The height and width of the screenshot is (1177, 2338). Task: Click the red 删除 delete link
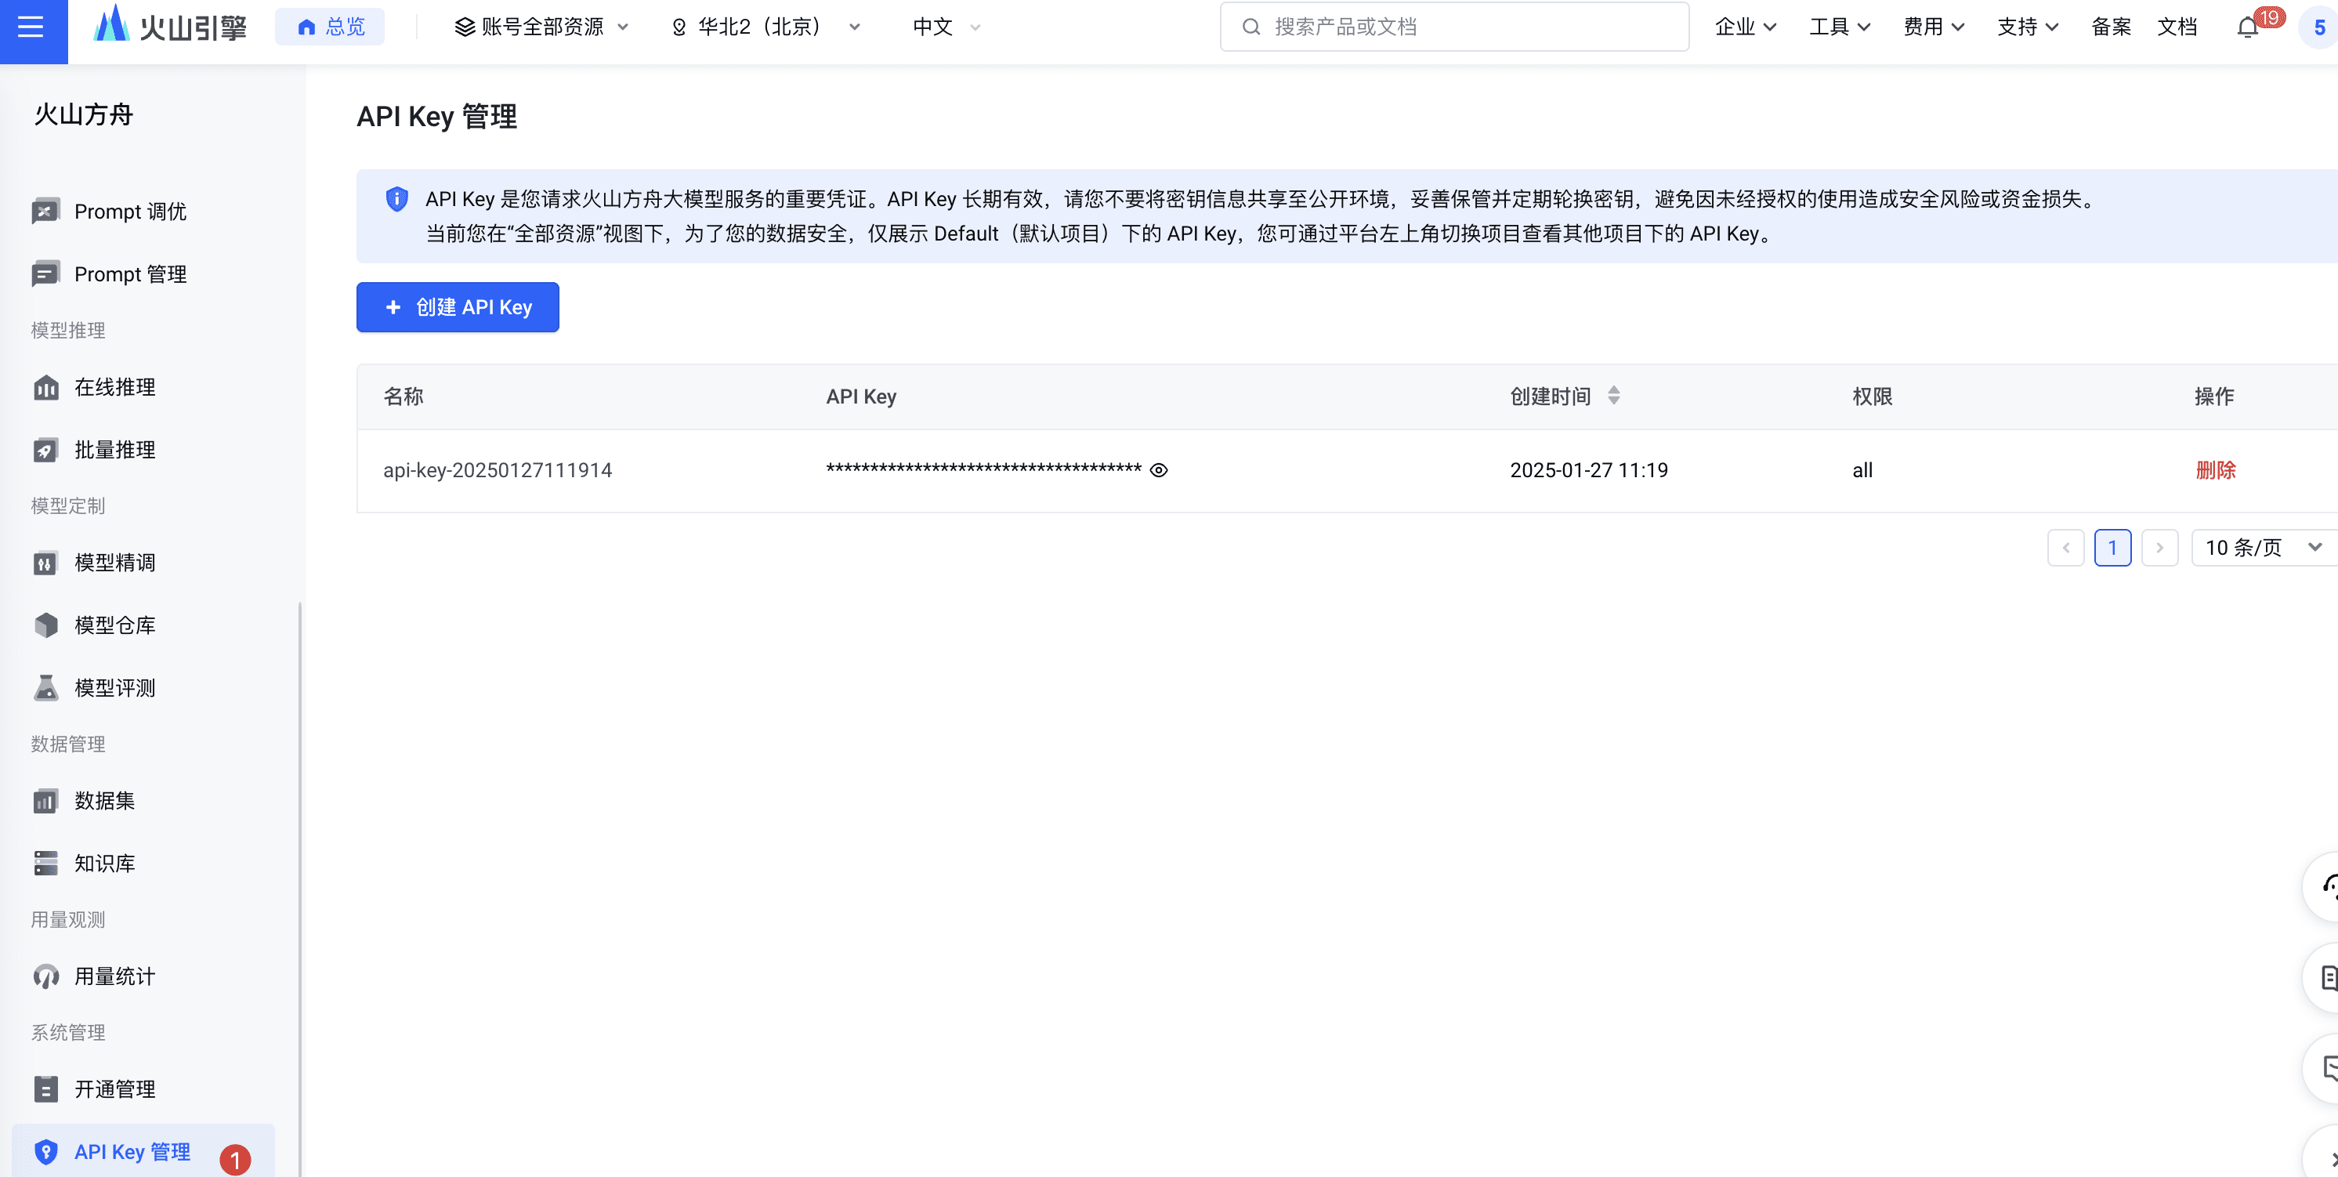[2216, 470]
